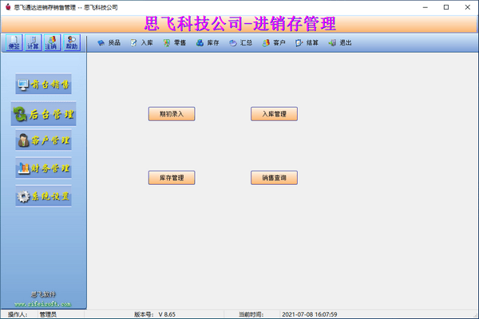
Task: Click the 期初录入 button
Action: click(171, 114)
